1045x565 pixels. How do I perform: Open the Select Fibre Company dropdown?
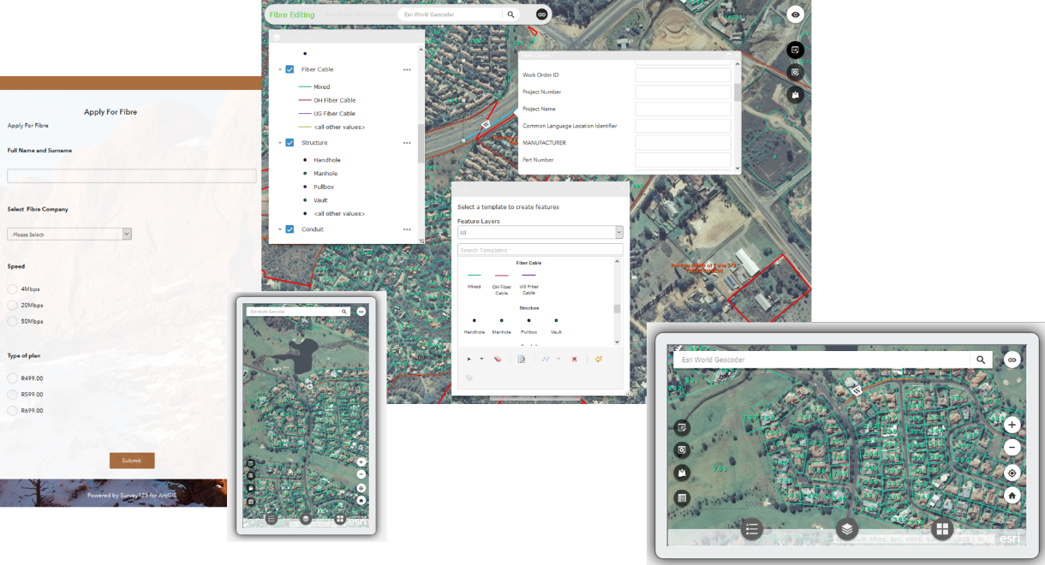click(x=69, y=234)
